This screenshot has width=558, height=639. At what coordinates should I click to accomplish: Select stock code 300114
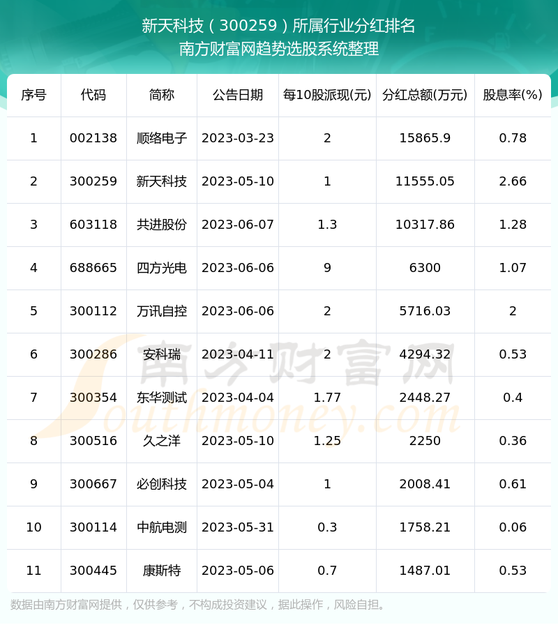(x=93, y=527)
